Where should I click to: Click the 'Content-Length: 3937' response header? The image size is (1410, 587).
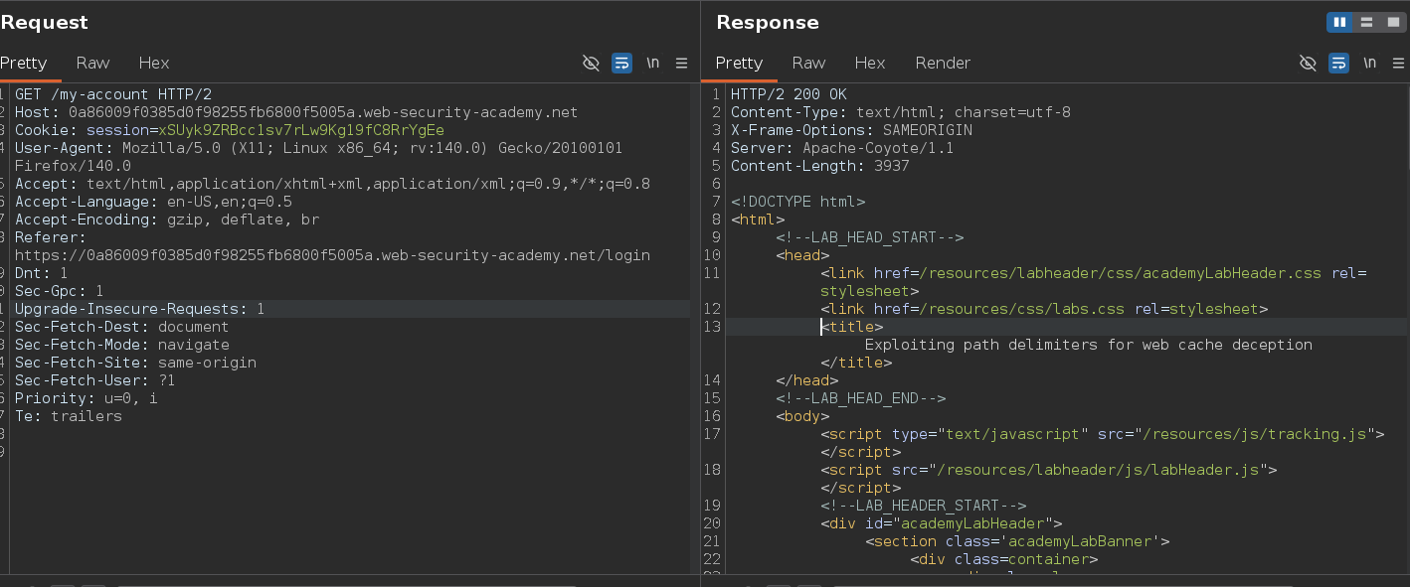tap(820, 166)
